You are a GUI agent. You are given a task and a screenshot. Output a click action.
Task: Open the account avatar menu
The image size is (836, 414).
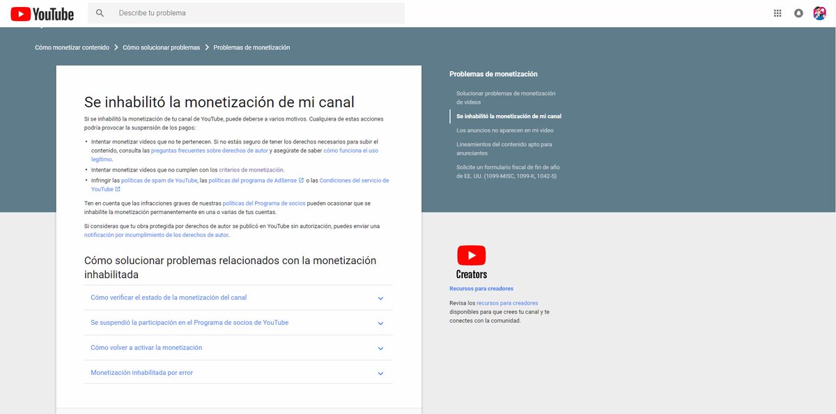(x=820, y=13)
